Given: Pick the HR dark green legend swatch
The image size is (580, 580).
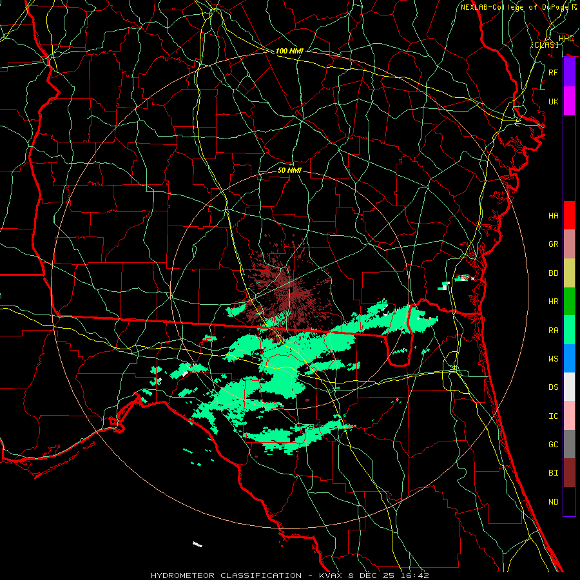Looking at the screenshot, I should pyautogui.click(x=569, y=302).
